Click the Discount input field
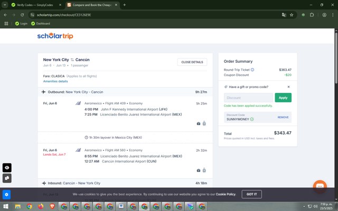The image size is (338, 211). [248, 98]
